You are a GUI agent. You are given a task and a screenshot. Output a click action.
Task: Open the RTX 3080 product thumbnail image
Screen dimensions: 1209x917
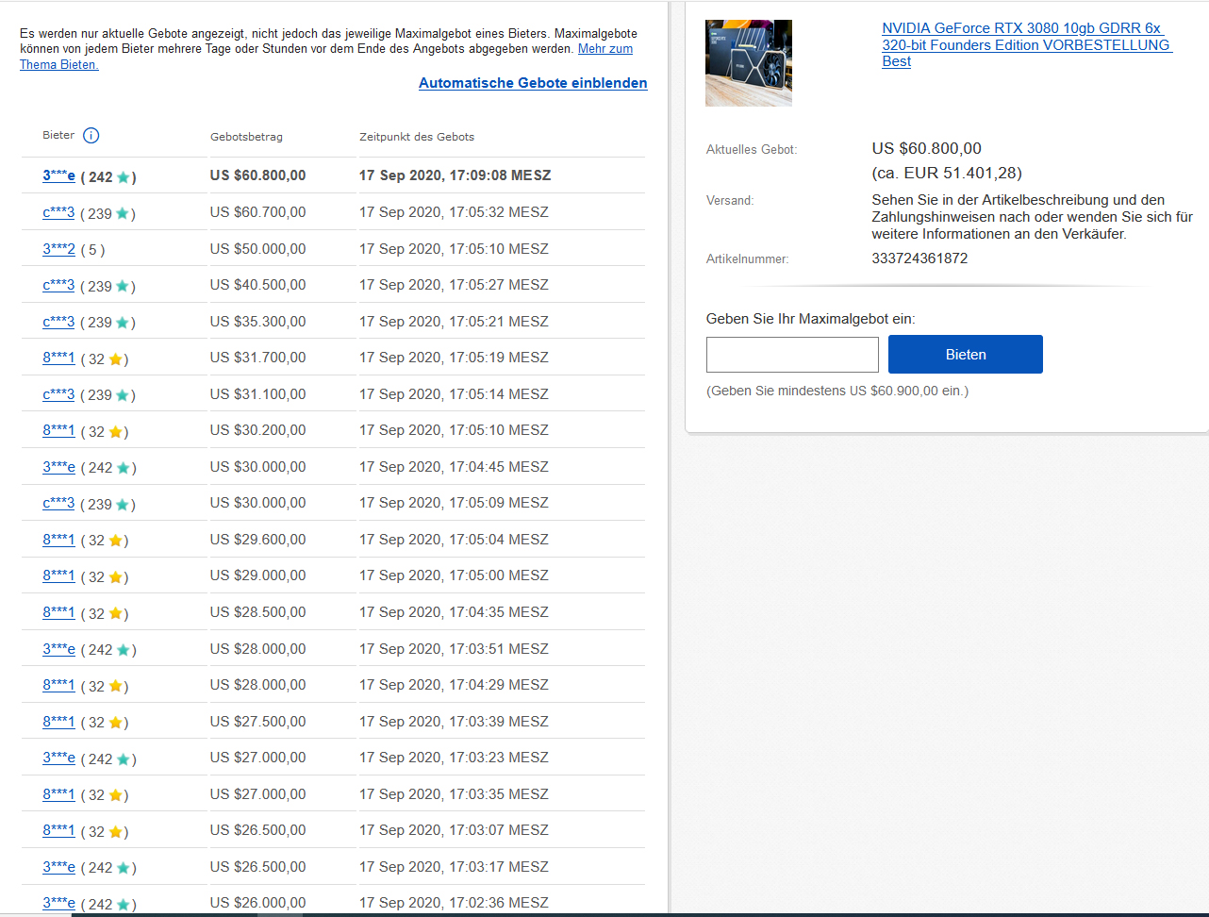point(749,63)
